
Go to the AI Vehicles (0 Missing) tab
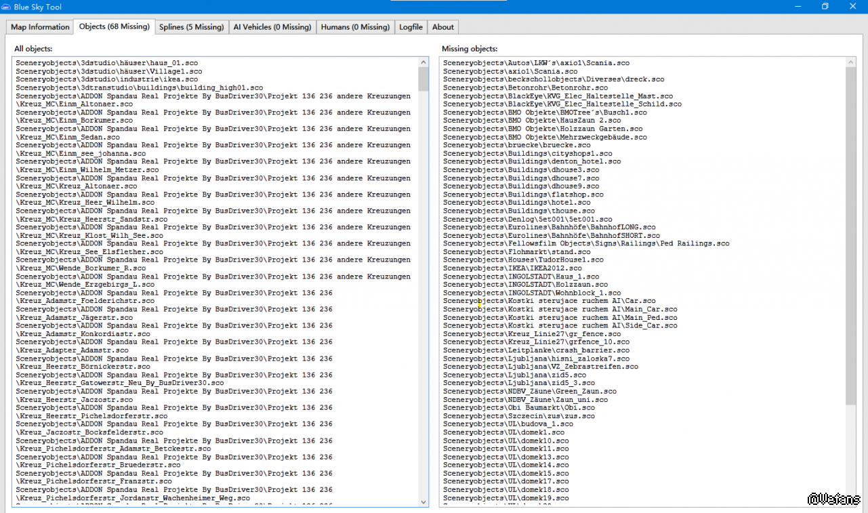click(272, 27)
